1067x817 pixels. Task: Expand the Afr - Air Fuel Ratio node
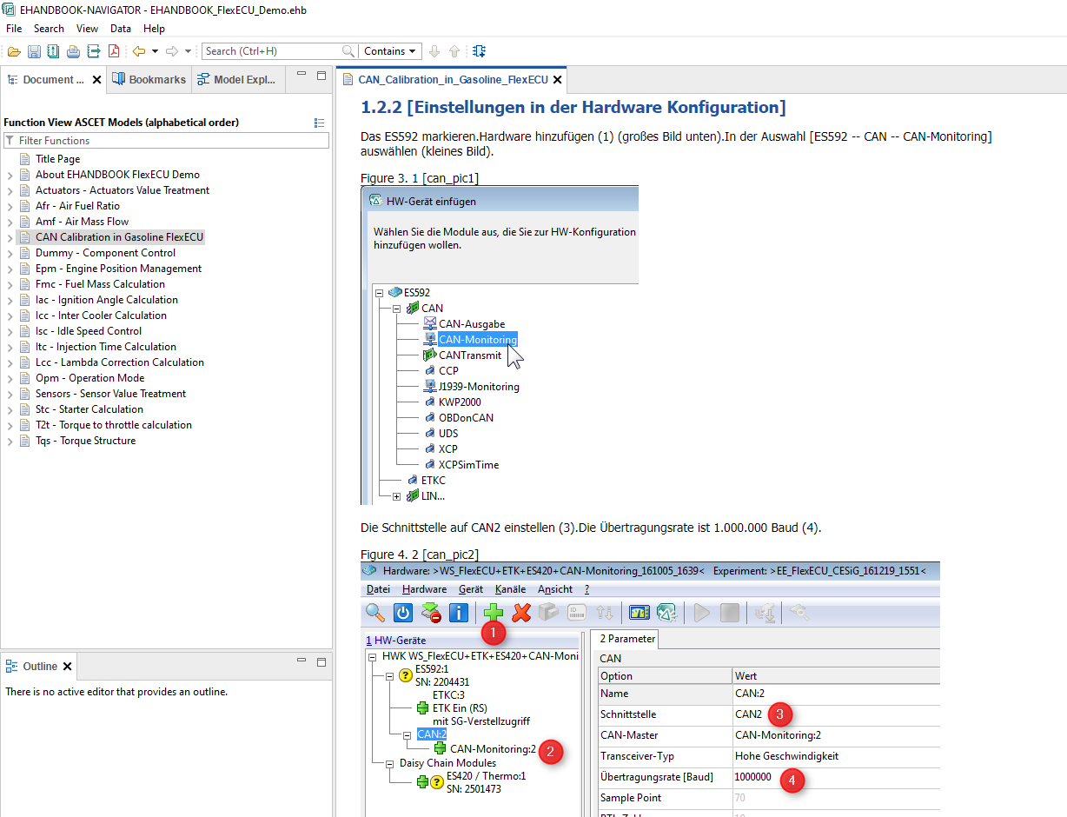[10, 206]
